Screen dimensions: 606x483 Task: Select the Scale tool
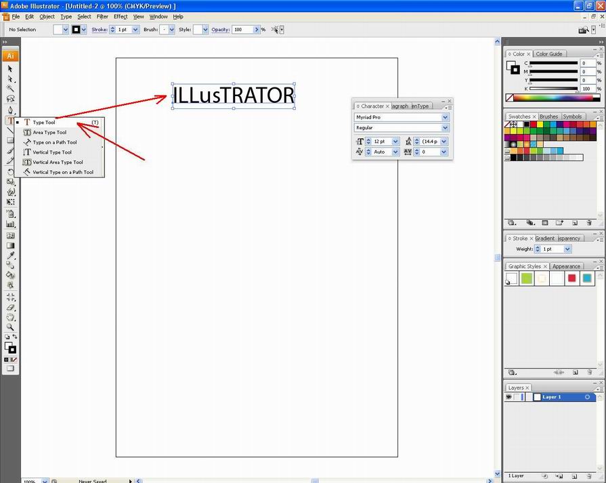coord(10,182)
